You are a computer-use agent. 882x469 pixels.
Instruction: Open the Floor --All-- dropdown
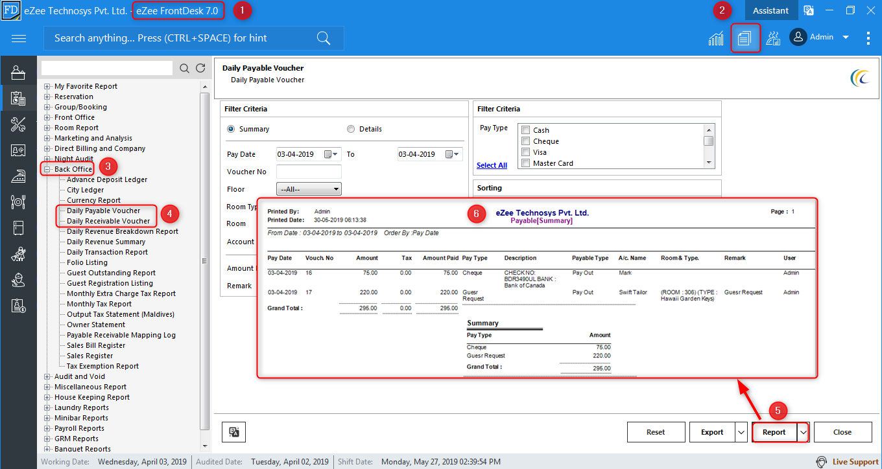pos(309,189)
